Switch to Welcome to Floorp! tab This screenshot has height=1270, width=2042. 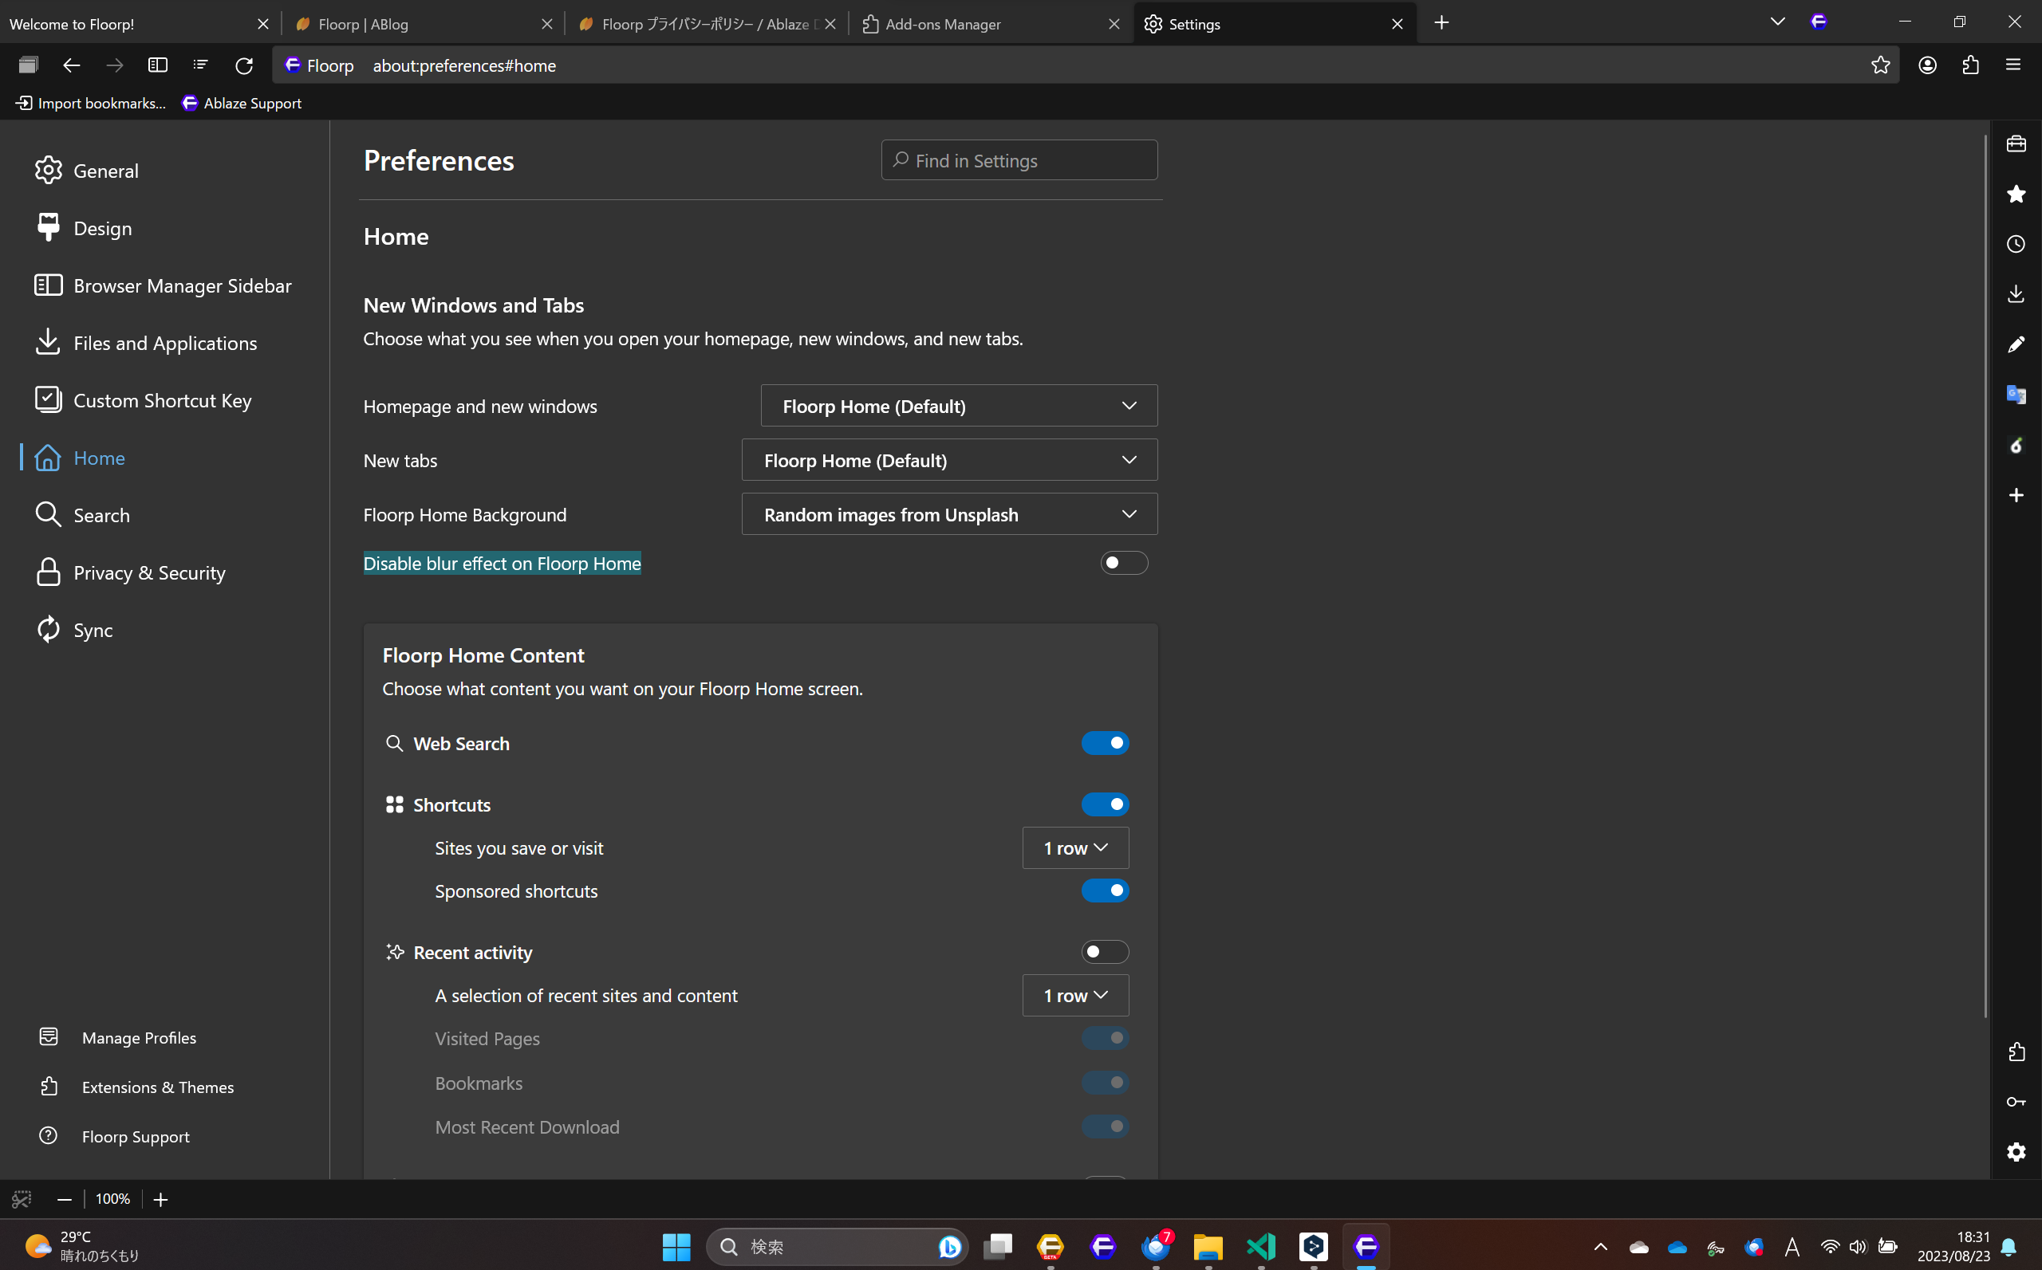[126, 24]
